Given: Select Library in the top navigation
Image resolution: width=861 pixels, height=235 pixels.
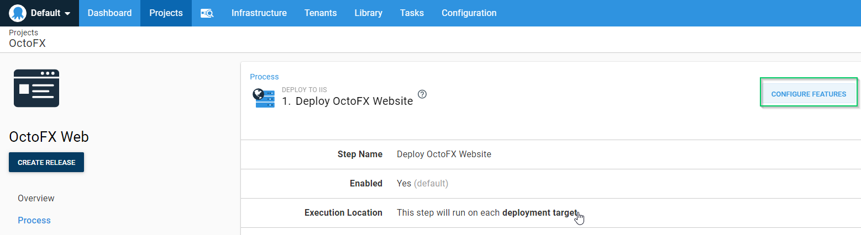Looking at the screenshot, I should click(x=368, y=13).
